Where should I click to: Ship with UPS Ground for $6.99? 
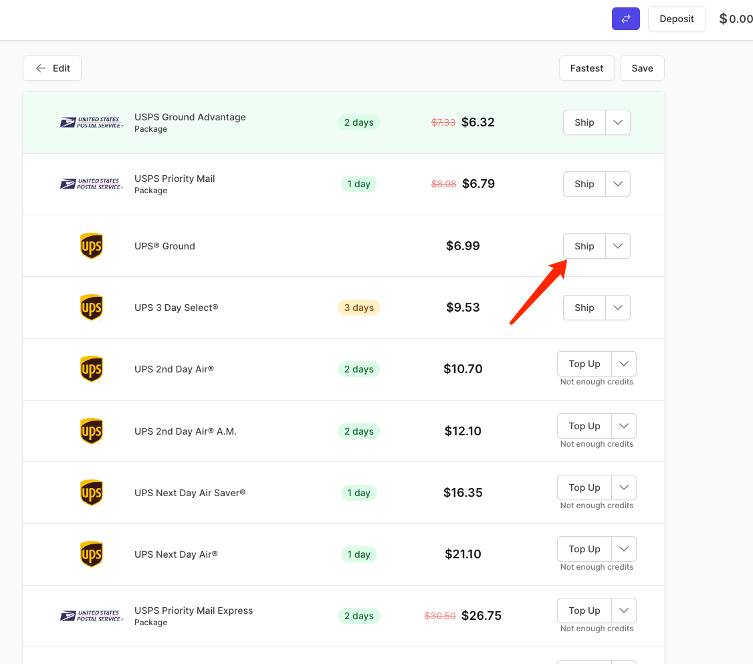584,246
